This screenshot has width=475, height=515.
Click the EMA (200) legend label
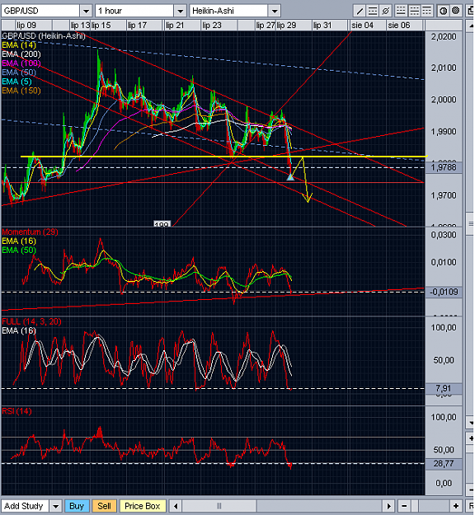21,54
